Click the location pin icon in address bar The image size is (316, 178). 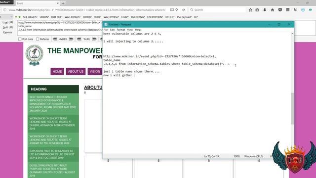(x=177, y=10)
